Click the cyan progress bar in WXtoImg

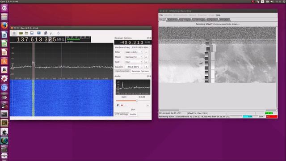pyautogui.click(x=248, y=116)
